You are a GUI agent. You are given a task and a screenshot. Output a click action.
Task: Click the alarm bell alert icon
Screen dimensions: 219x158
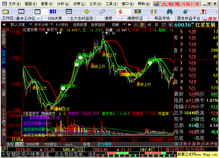185,11
